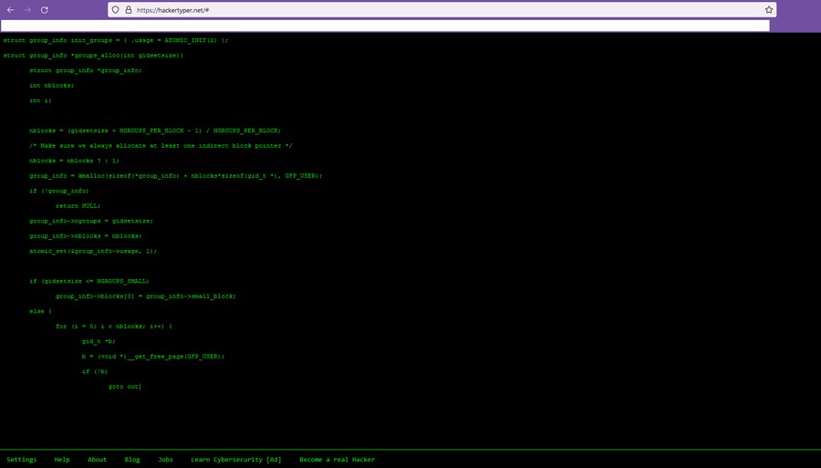Image resolution: width=821 pixels, height=468 pixels.
Task: Click the browser forward arrow
Action: [x=27, y=9]
